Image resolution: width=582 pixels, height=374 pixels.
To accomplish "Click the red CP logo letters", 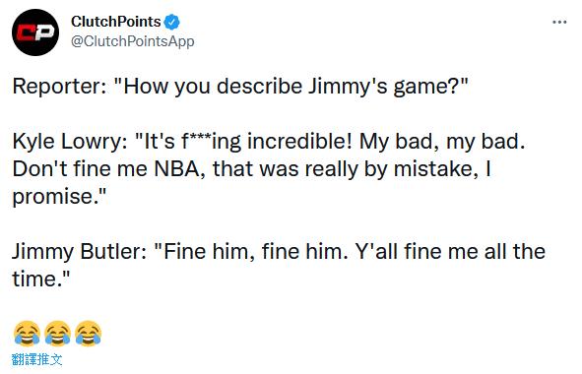I will [35, 32].
